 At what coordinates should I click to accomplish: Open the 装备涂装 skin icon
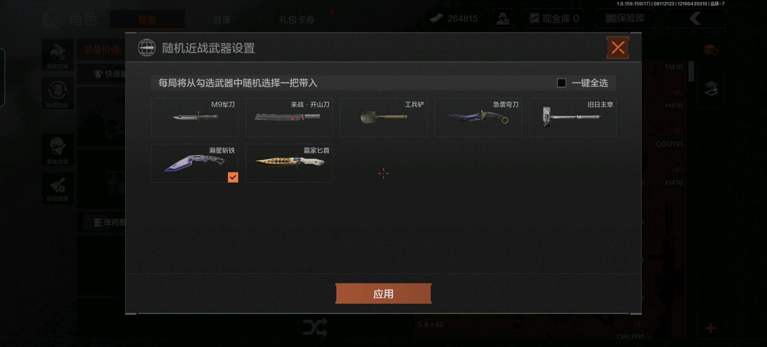pos(58,150)
